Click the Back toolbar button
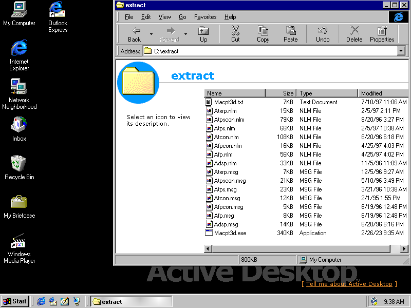 [134, 34]
